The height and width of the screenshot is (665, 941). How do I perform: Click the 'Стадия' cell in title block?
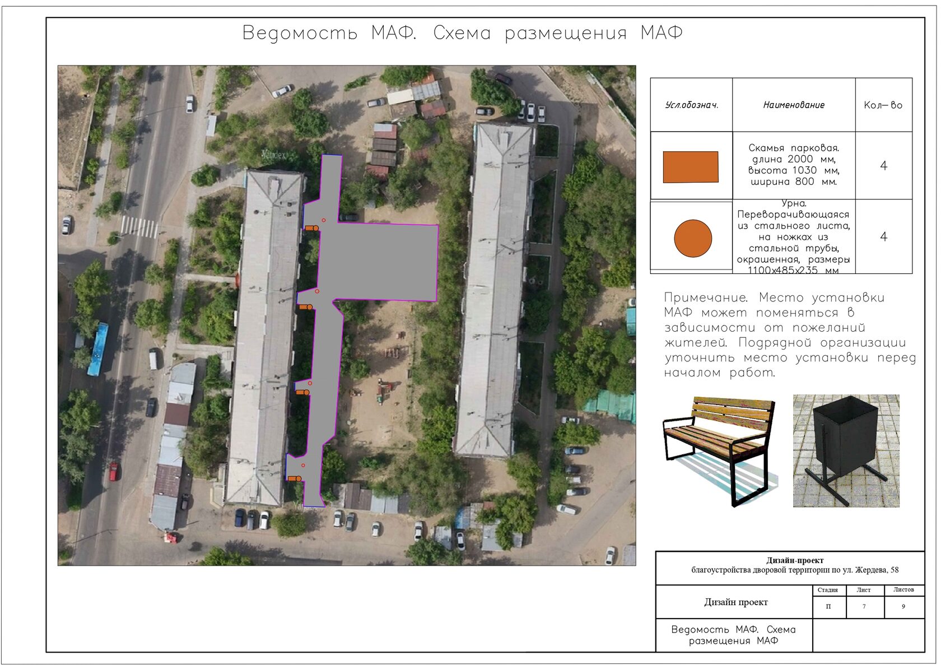point(828,590)
